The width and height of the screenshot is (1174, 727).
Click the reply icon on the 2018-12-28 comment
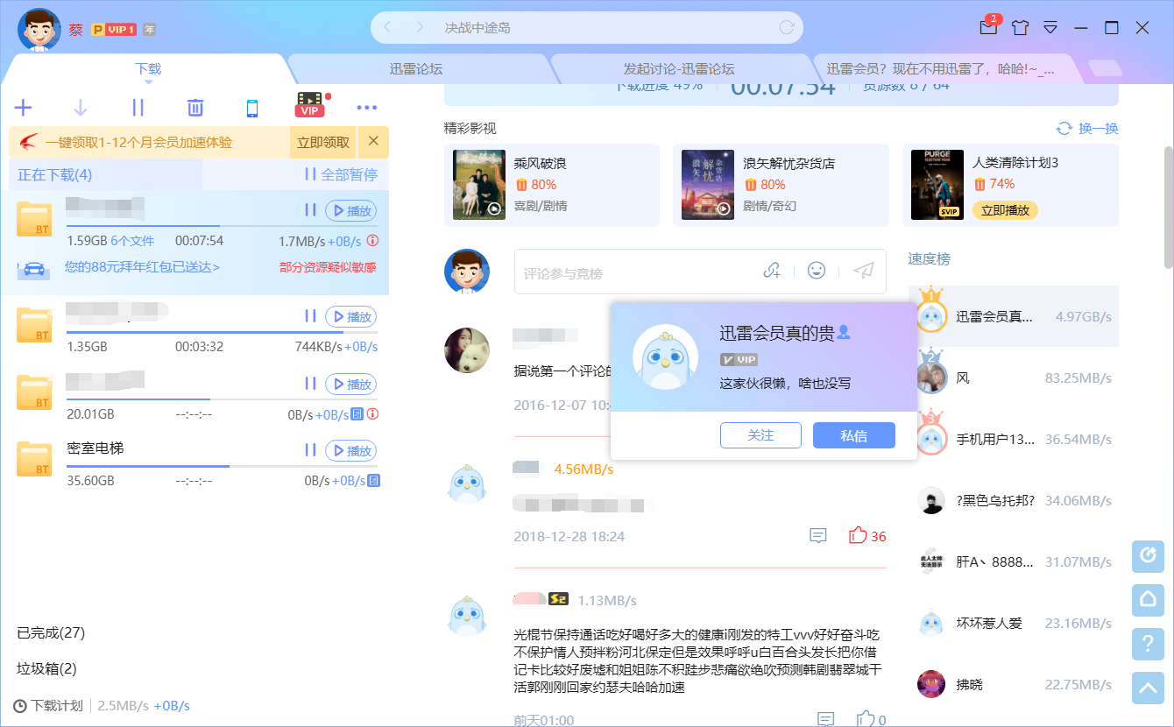[x=818, y=536]
